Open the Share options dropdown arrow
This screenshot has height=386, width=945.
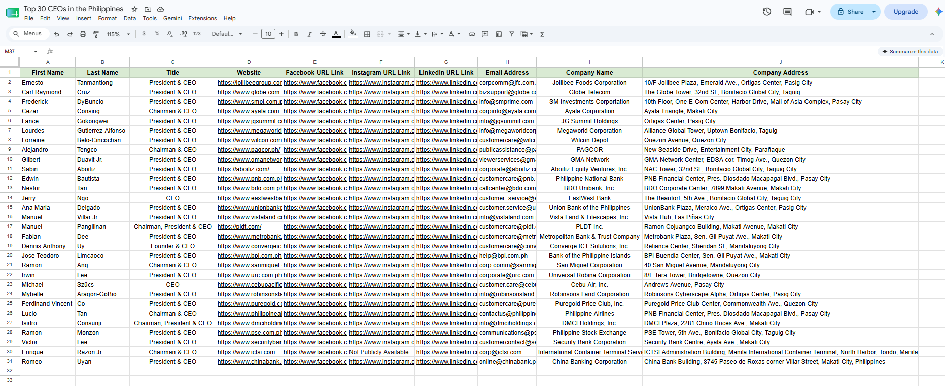pyautogui.click(x=874, y=12)
